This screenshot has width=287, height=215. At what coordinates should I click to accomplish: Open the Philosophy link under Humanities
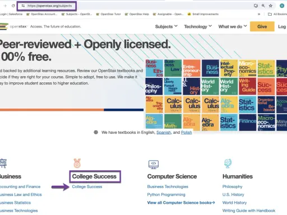coord(233,186)
